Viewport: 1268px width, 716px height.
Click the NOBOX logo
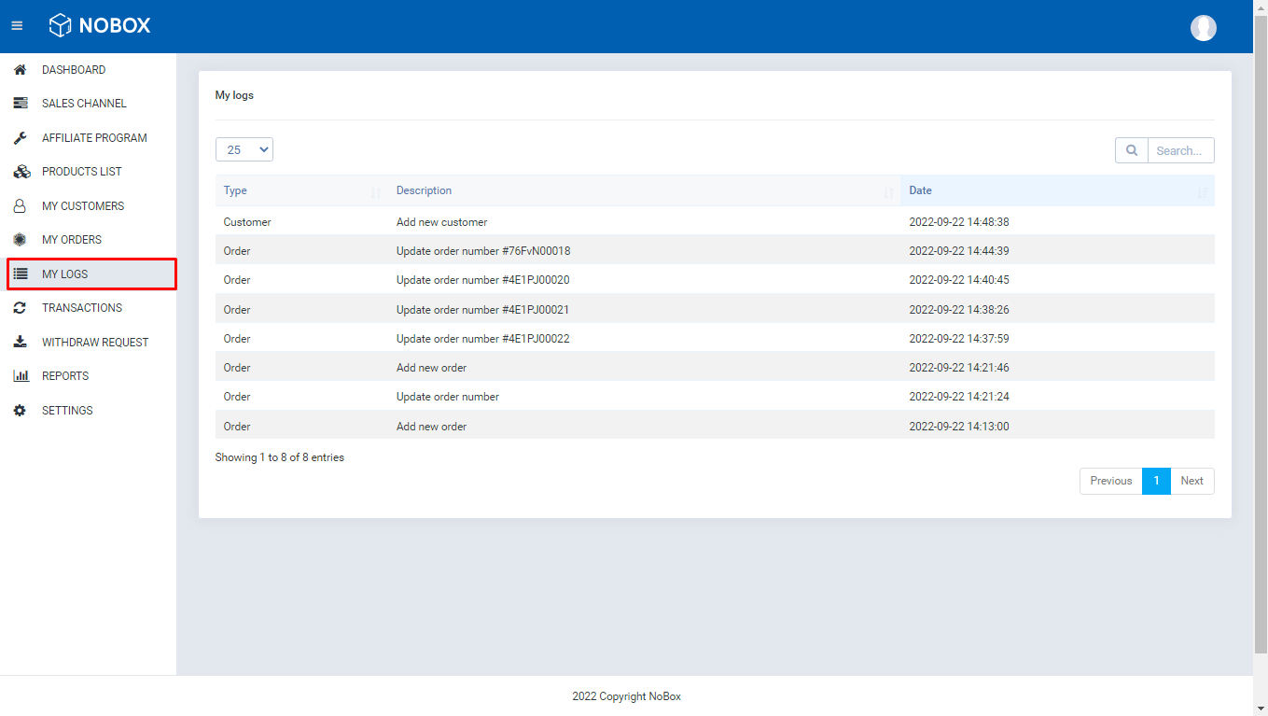pos(100,26)
